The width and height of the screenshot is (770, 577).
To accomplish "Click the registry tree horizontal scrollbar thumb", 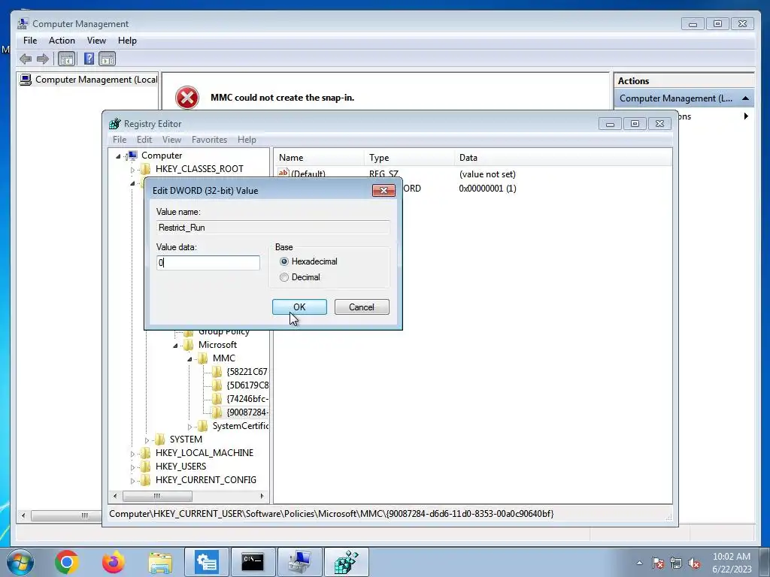I will pyautogui.click(x=157, y=496).
